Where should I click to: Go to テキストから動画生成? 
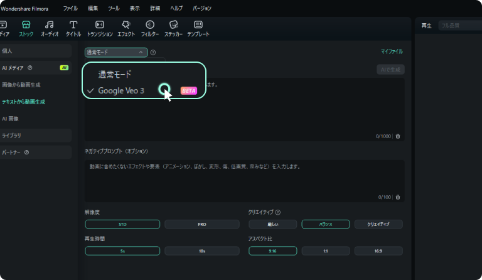[24, 102]
